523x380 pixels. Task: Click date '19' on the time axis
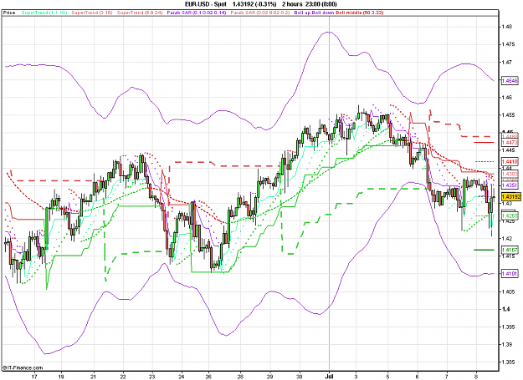[61, 377]
